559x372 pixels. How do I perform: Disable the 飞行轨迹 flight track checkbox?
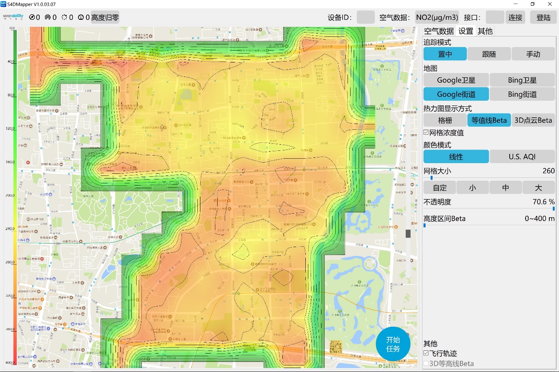426,353
